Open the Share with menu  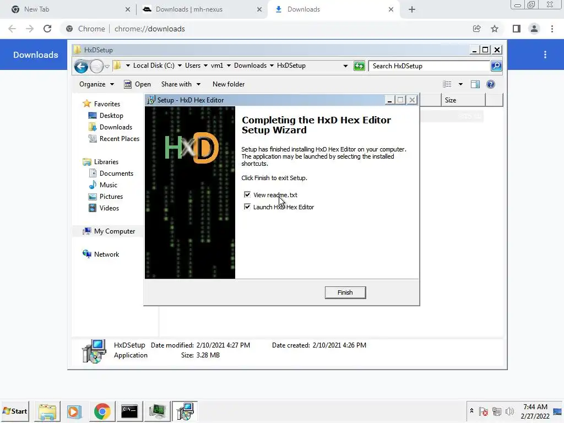coord(181,84)
